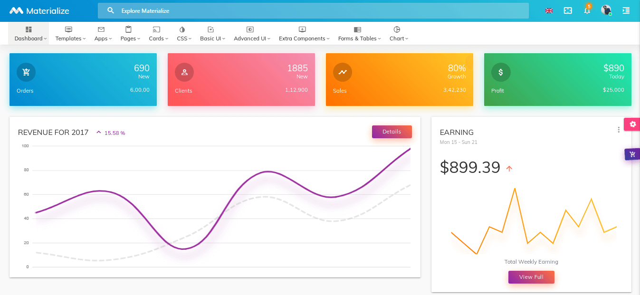Open the pink theme customizer gear
Image resolution: width=640 pixels, height=295 pixels.
coord(632,124)
